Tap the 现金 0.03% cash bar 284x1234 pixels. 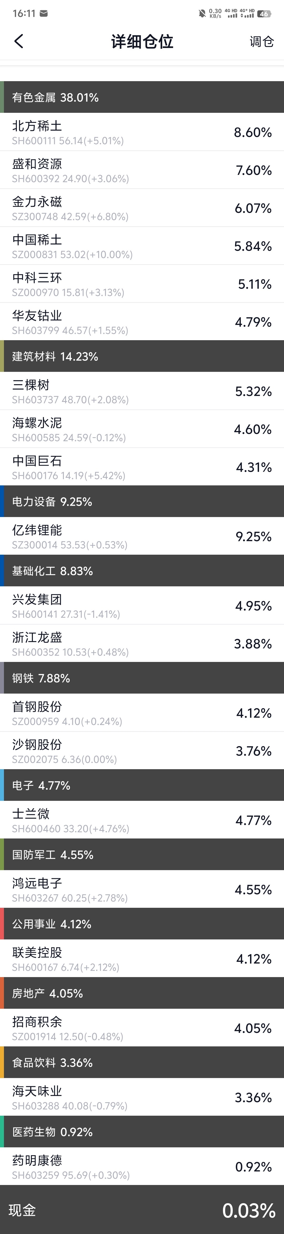coord(142,1209)
